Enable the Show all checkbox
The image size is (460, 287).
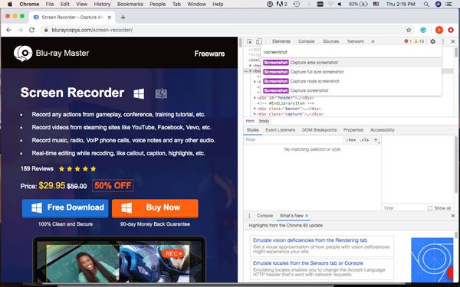tap(430, 208)
